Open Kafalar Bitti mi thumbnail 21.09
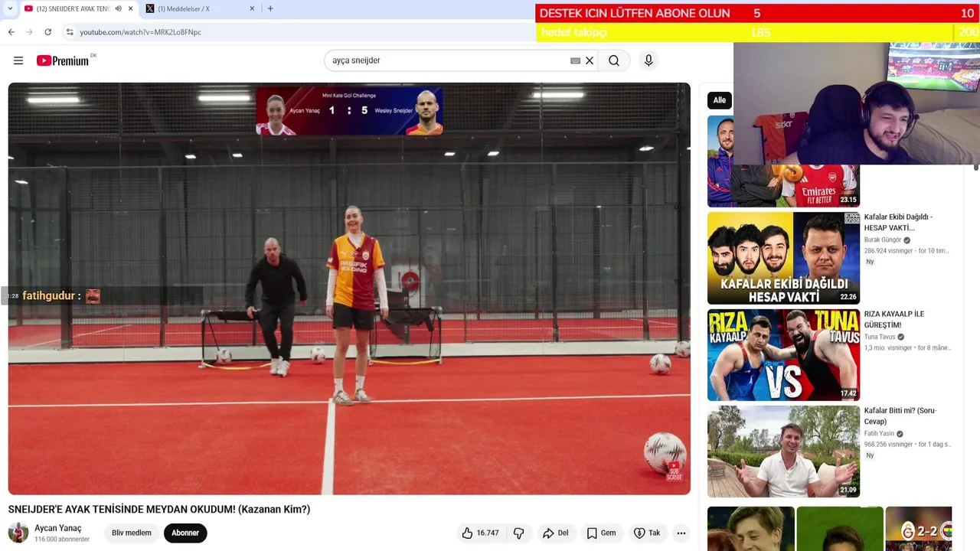This screenshot has width=980, height=551. pyautogui.click(x=783, y=452)
